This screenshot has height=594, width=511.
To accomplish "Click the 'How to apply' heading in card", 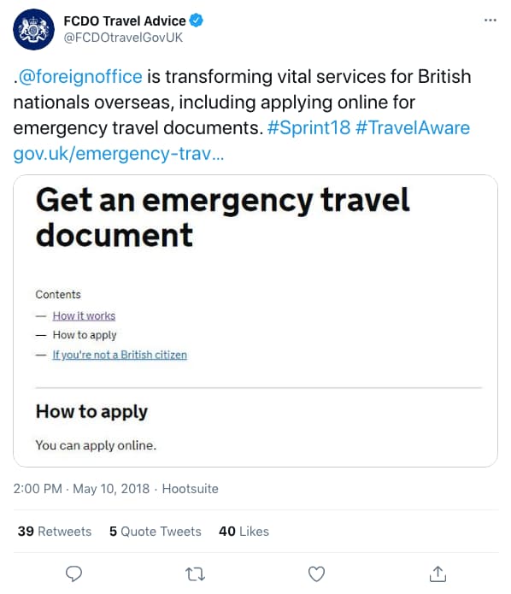I will (91, 412).
